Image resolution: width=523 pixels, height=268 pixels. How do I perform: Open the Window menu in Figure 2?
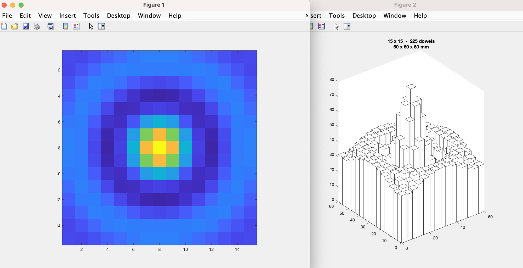[x=395, y=16]
